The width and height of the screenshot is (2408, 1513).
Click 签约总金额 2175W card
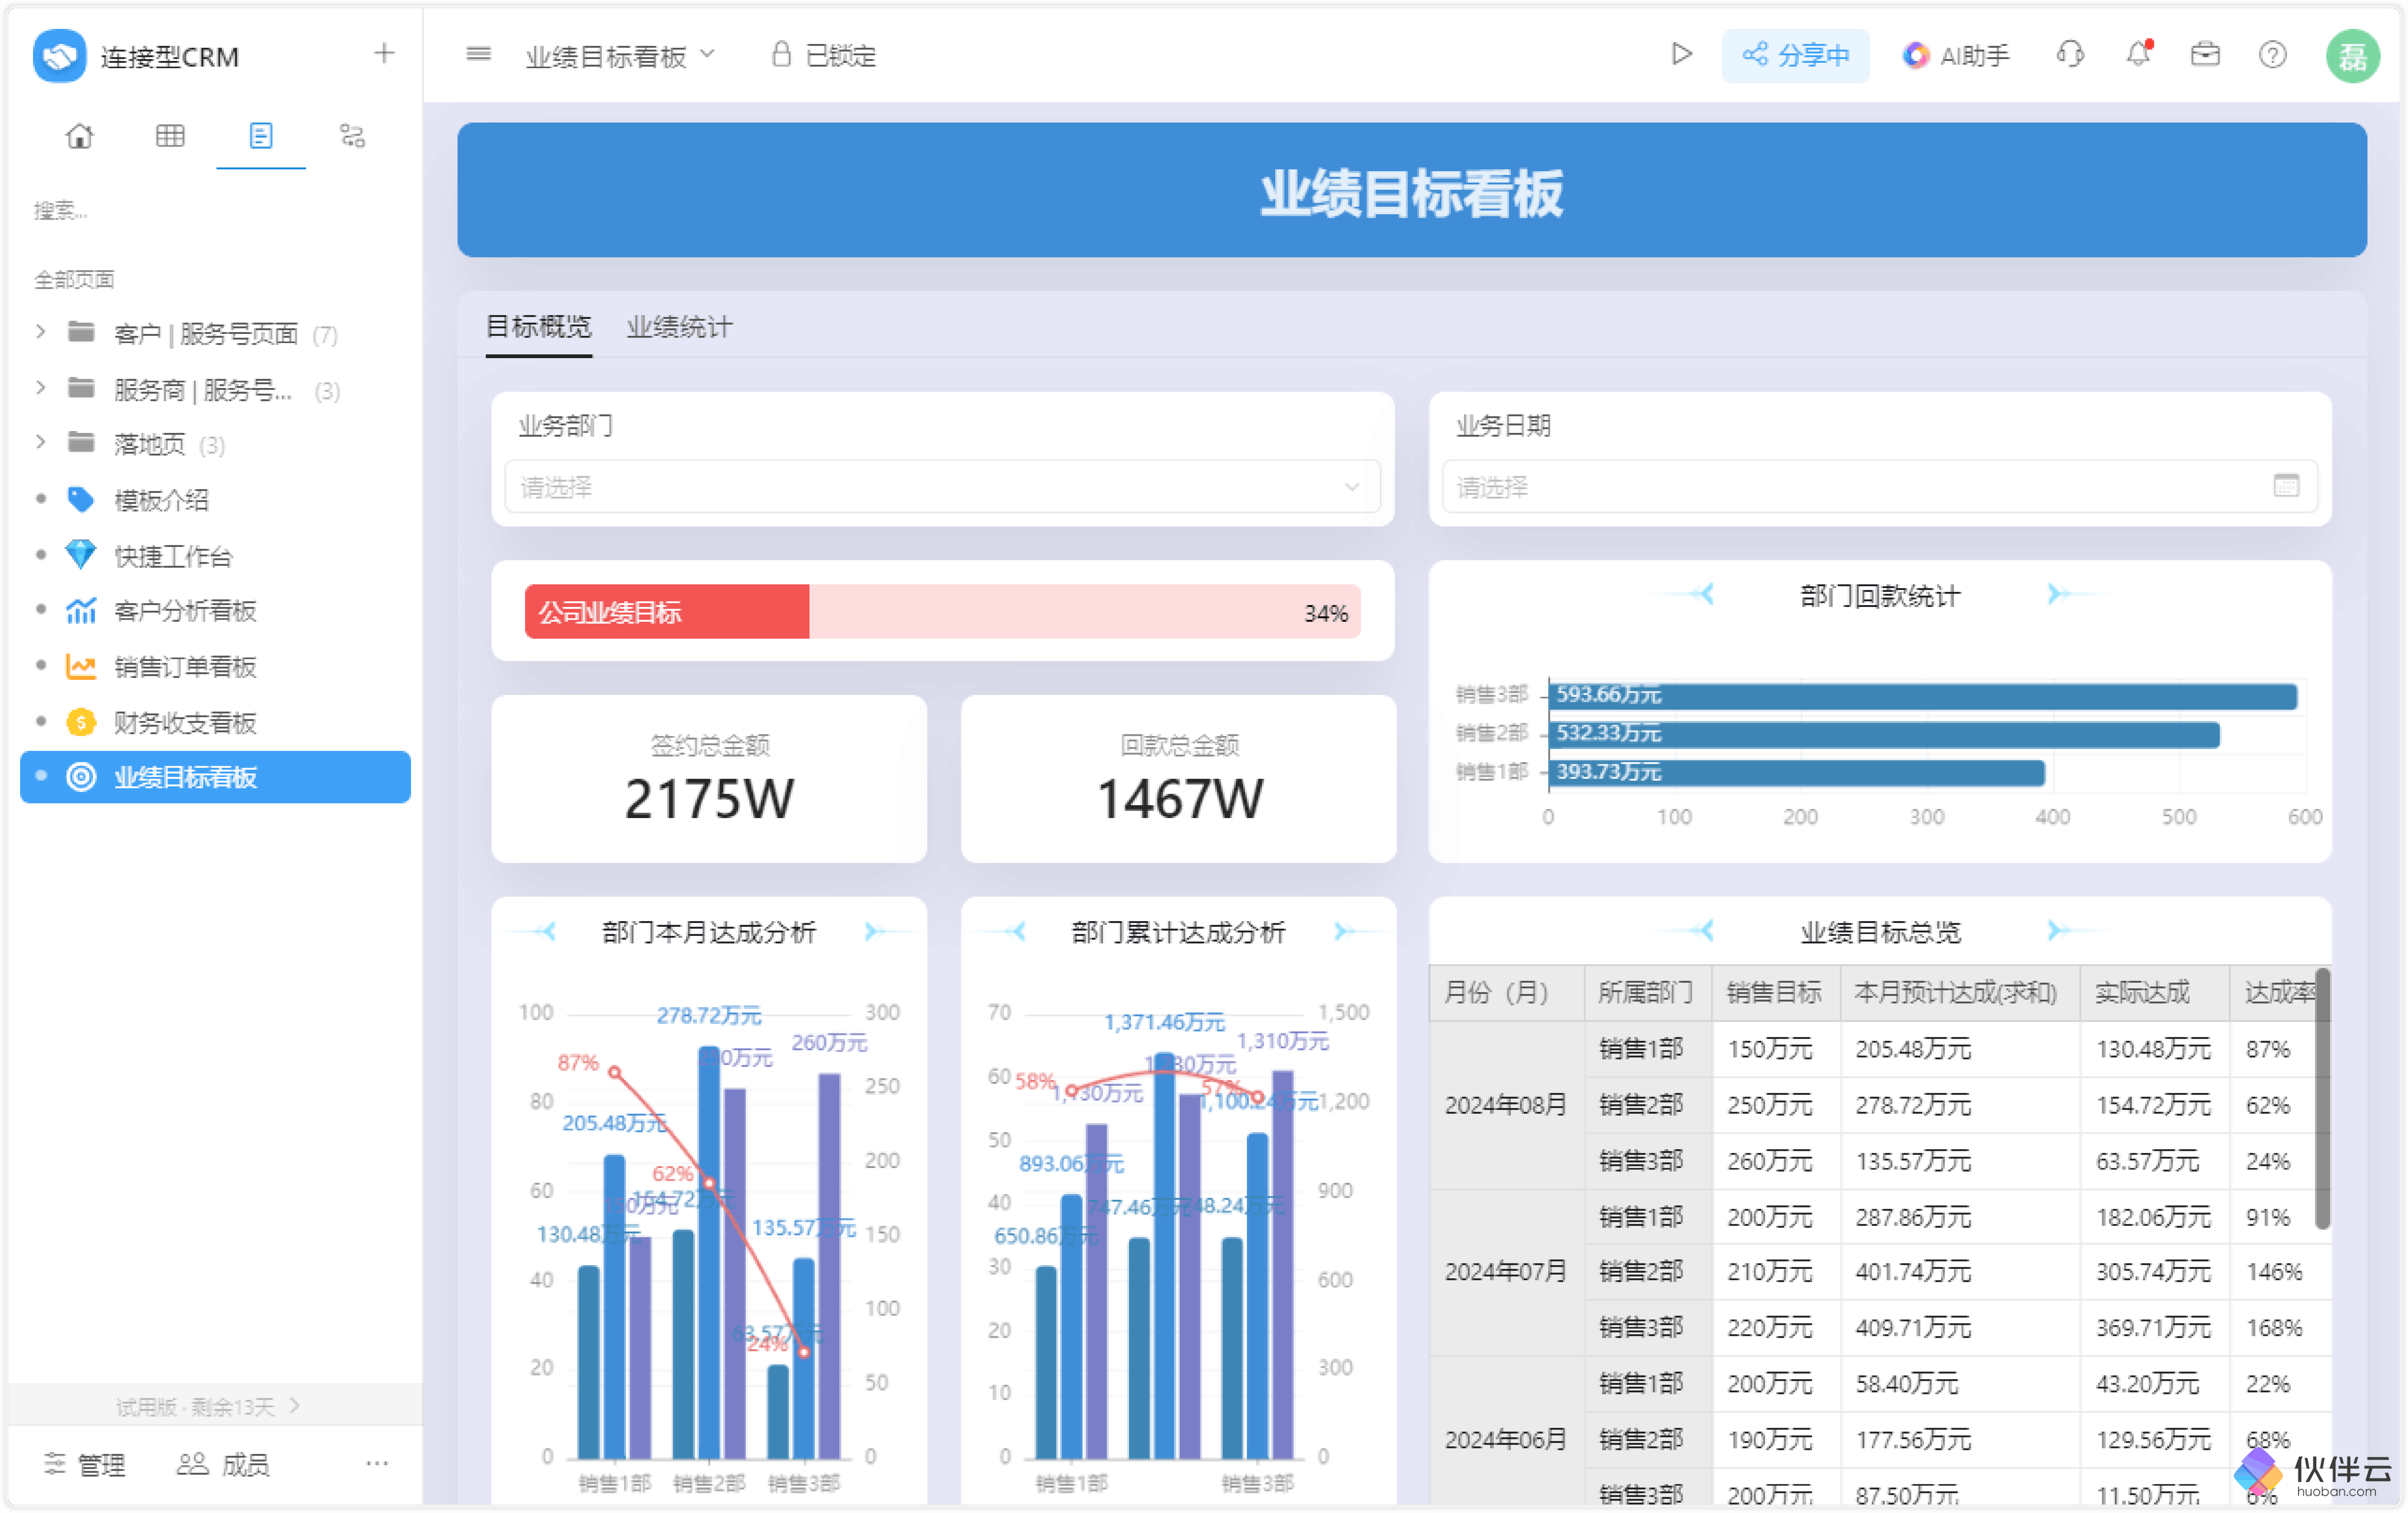(709, 779)
